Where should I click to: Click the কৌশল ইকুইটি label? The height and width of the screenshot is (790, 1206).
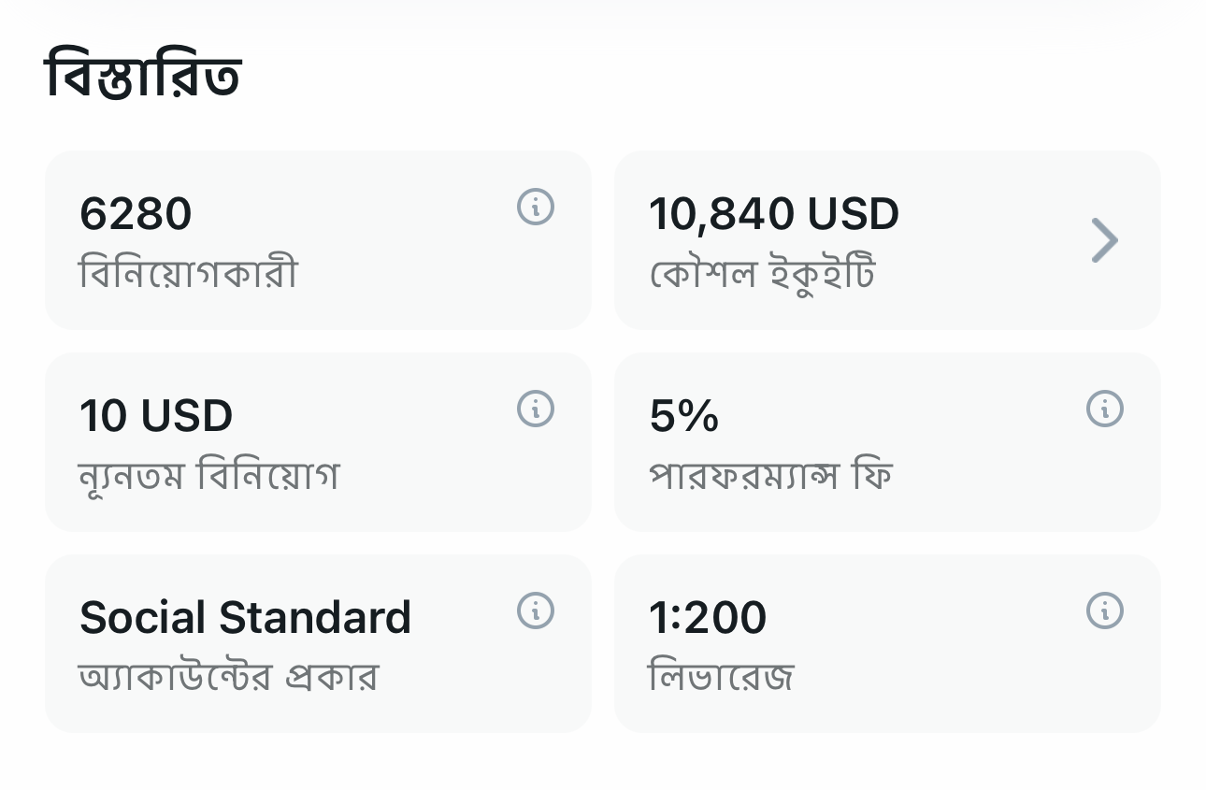(x=762, y=275)
